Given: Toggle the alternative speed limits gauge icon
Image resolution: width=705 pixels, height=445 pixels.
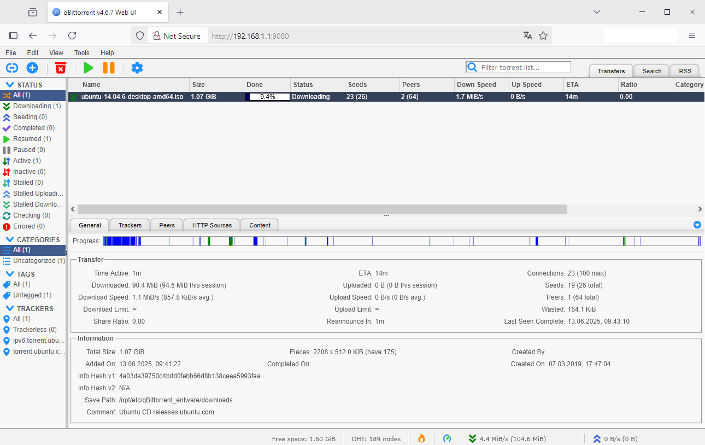Looking at the screenshot, I should pyautogui.click(x=447, y=438).
